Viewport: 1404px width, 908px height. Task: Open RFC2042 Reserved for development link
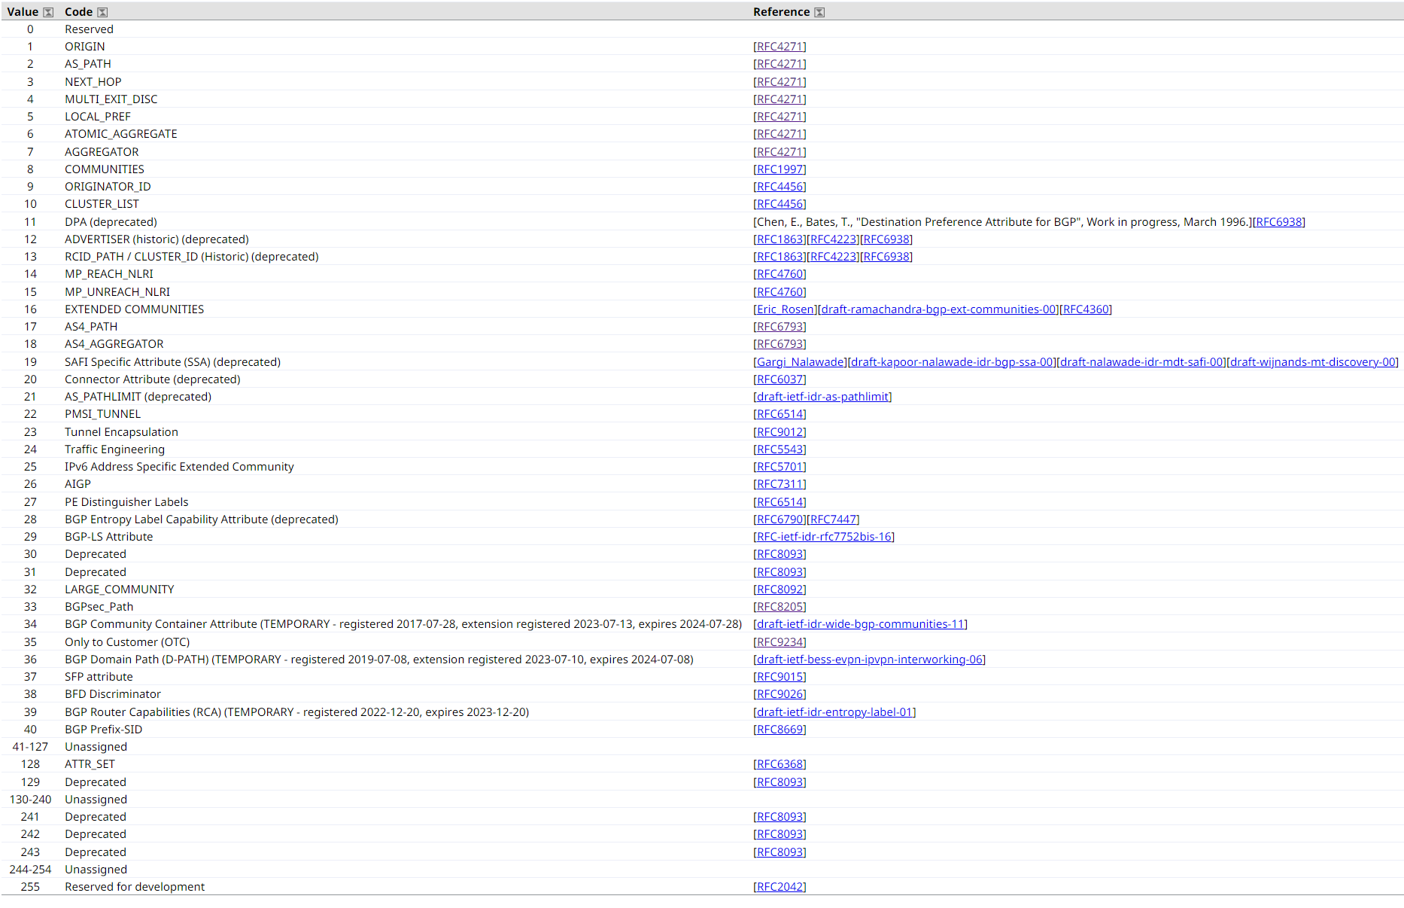coord(779,887)
